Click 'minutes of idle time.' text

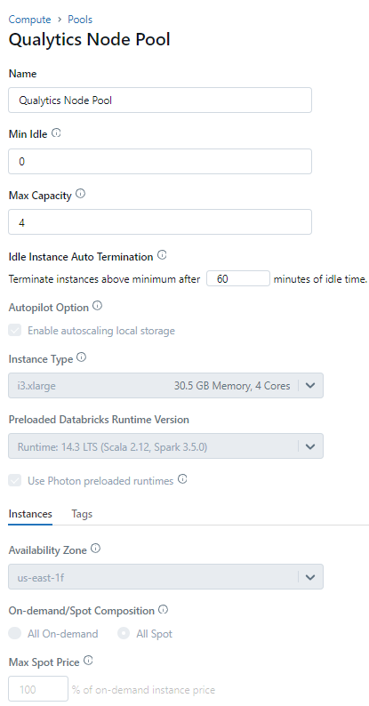tap(320, 279)
